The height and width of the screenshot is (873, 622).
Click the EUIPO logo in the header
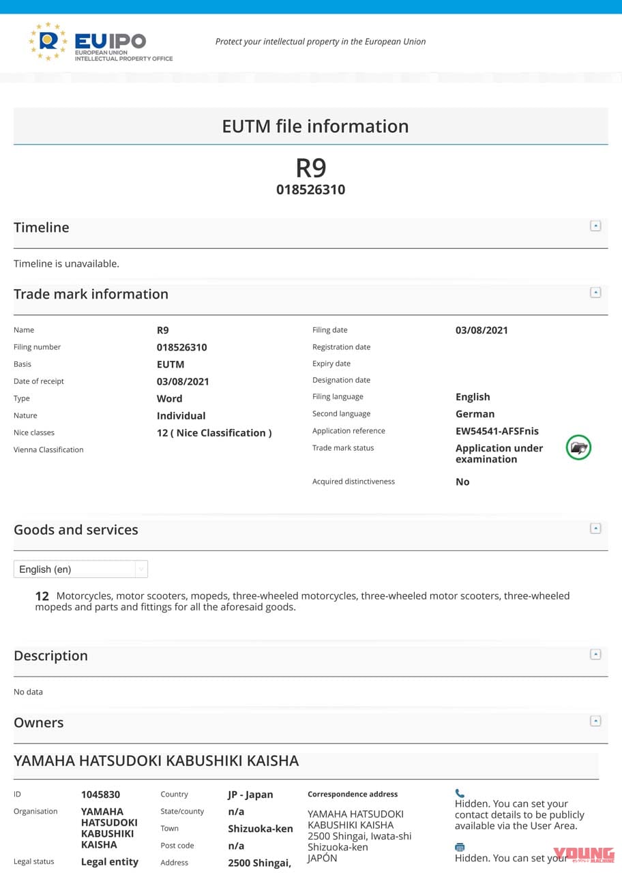click(x=100, y=42)
